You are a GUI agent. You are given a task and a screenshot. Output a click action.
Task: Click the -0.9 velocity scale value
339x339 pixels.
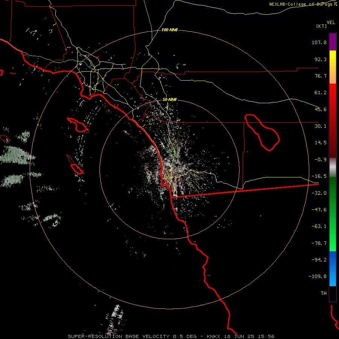[x=321, y=160]
